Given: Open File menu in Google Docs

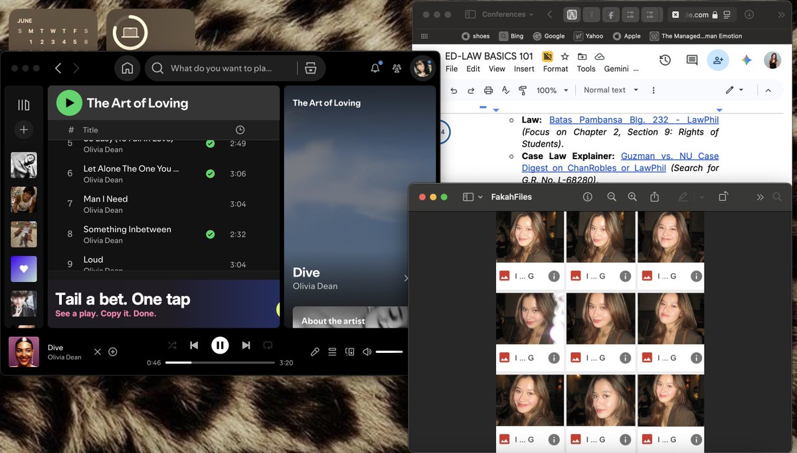Looking at the screenshot, I should click(x=452, y=68).
